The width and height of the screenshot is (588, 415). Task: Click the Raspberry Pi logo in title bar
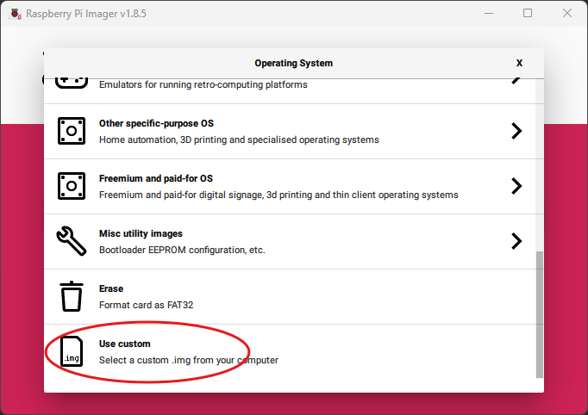click(12, 14)
